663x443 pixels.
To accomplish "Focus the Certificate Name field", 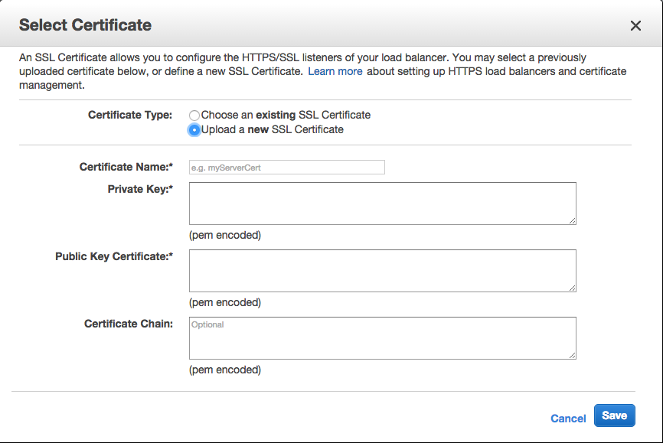I will pyautogui.click(x=286, y=168).
